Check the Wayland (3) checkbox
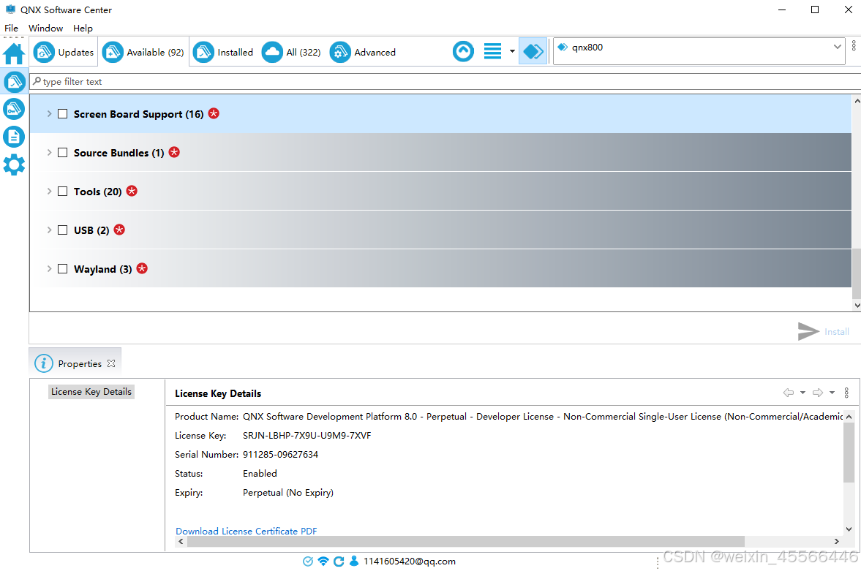861x571 pixels. click(x=63, y=268)
